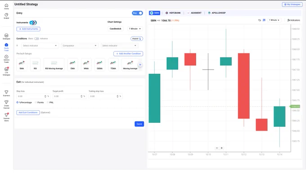Click the stacked instrument logos
Screen dimensions: 306x179
(33, 22)
